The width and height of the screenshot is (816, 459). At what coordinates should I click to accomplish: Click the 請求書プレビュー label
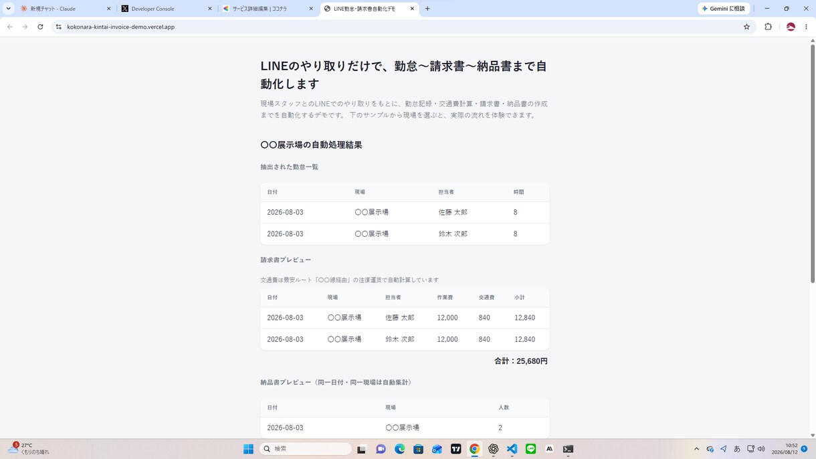point(286,260)
